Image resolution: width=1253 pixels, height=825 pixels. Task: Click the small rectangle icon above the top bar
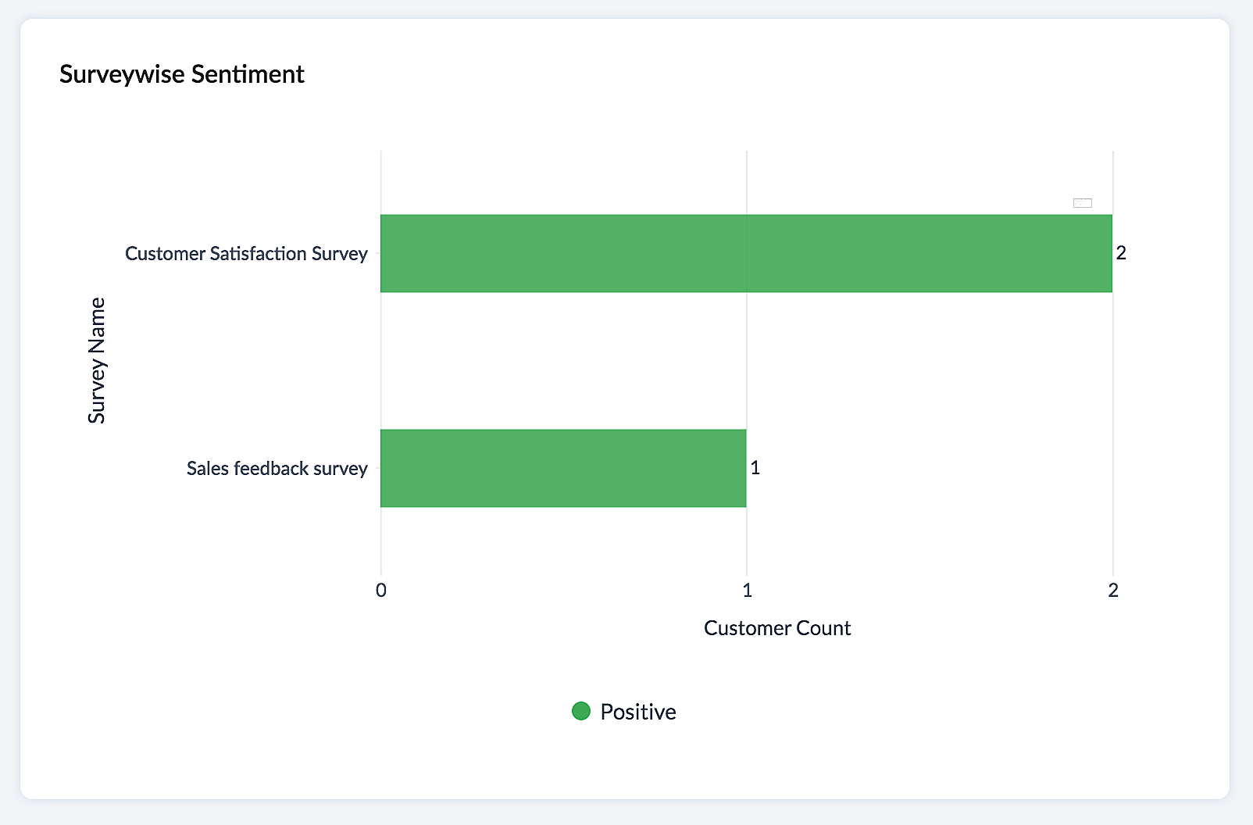click(1082, 203)
